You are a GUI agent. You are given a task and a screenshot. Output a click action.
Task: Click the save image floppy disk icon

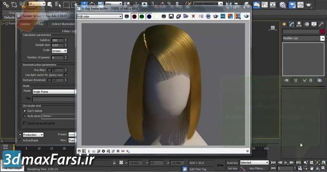click(x=171, y=16)
